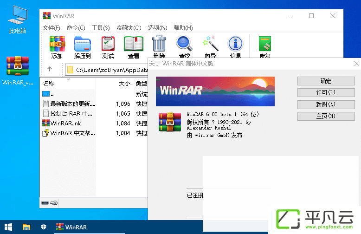Click the 删除 (Delete) trash can icon
Screen dimensions: 361x234
[159, 44]
